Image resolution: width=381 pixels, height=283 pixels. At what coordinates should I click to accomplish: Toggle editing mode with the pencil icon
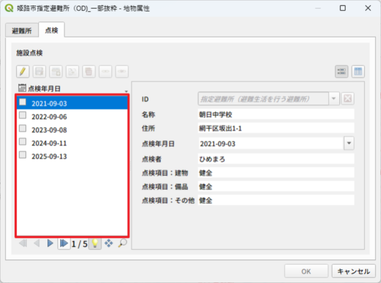[23, 71]
